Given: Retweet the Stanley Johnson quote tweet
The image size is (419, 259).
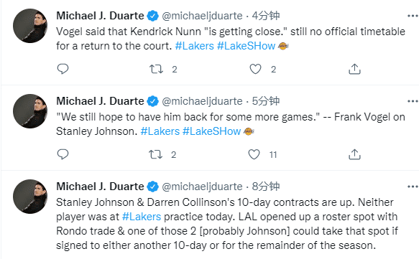Looking at the screenshot, I should (155, 154).
